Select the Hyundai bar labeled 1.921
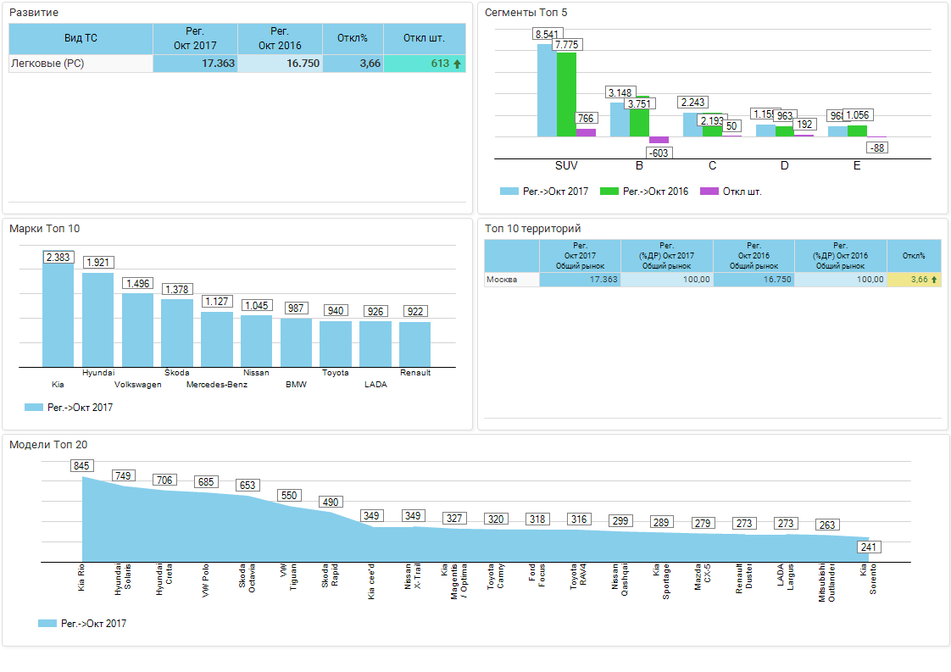 coord(97,320)
